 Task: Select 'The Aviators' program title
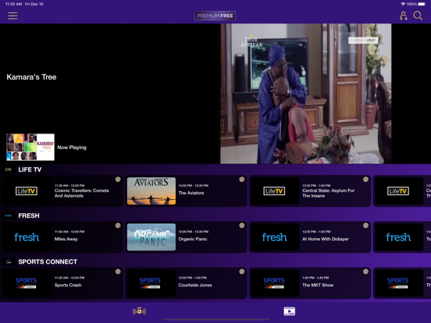click(x=191, y=193)
